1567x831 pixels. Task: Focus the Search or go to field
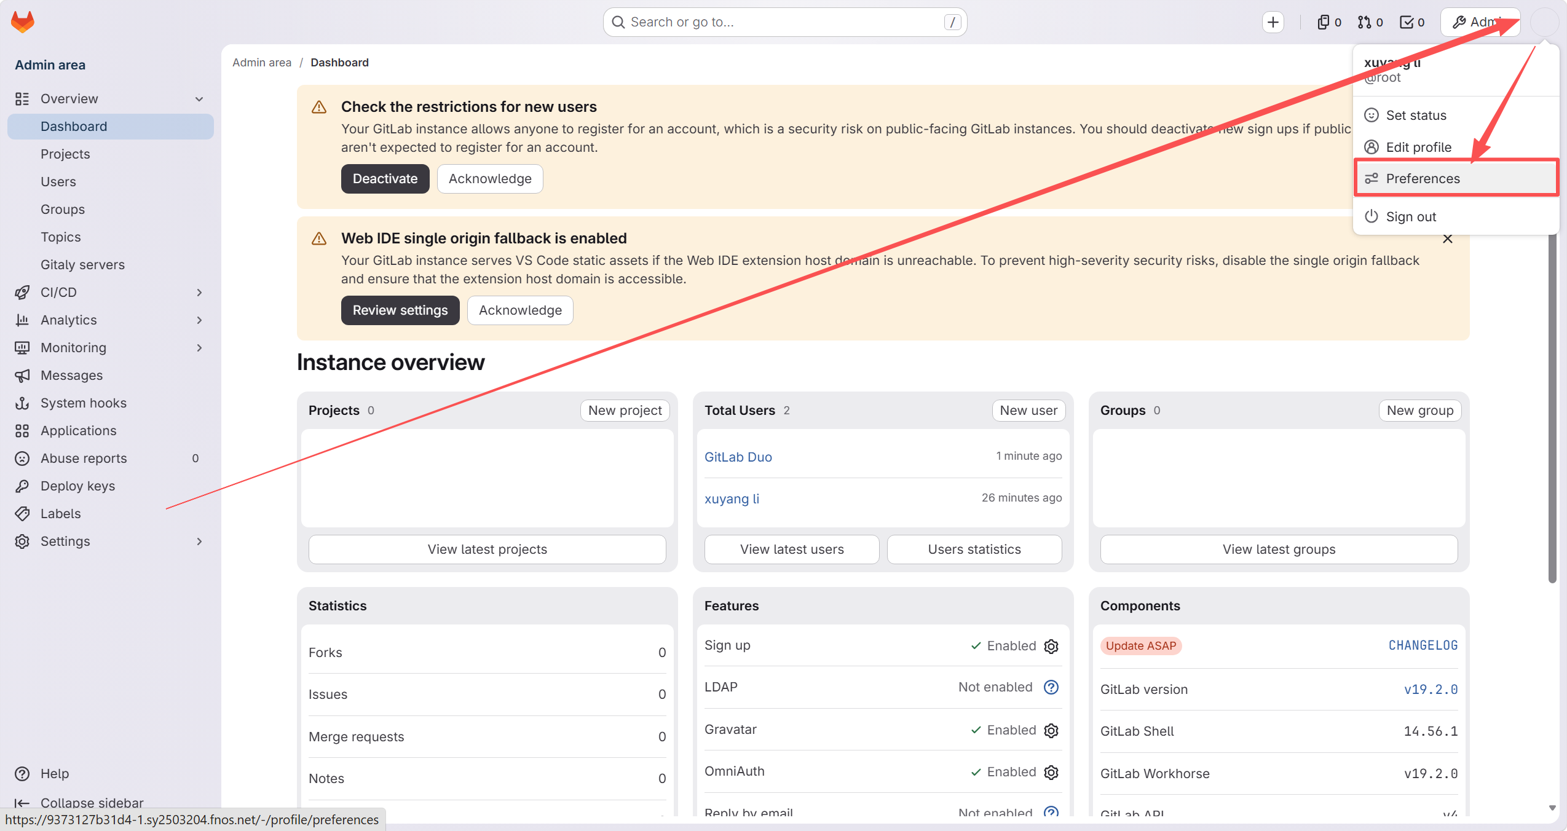[x=785, y=22]
